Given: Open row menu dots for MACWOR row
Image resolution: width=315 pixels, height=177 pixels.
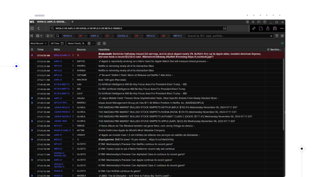Looking at the screenshot, I should coord(73,80).
